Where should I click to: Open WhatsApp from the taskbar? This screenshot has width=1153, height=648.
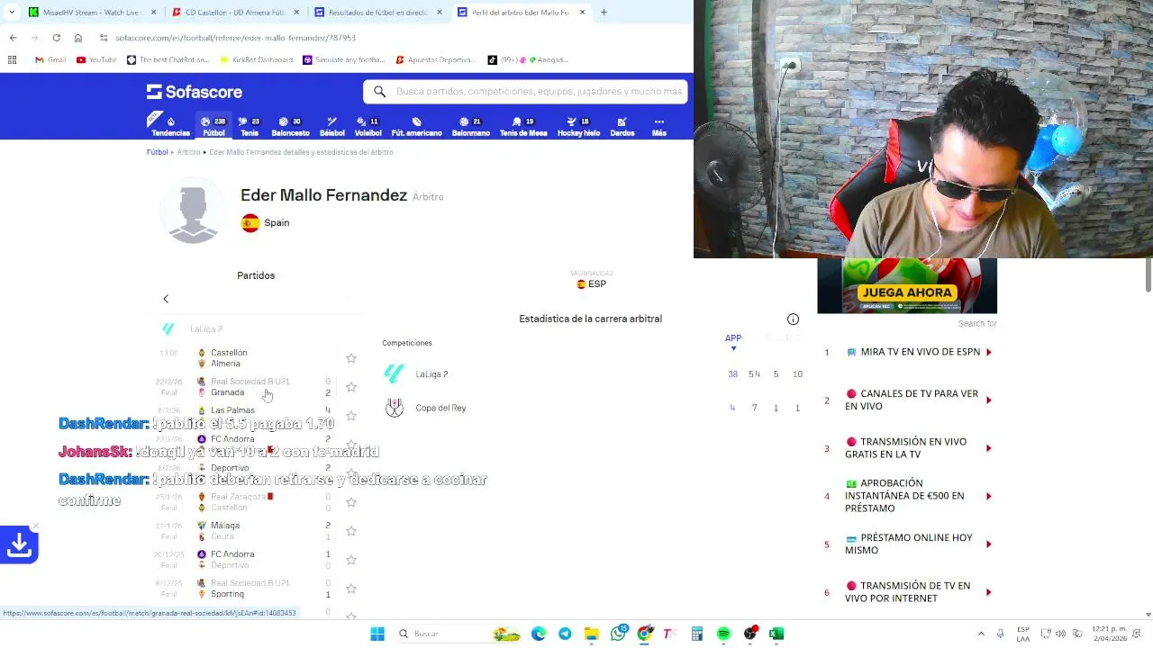click(x=618, y=634)
